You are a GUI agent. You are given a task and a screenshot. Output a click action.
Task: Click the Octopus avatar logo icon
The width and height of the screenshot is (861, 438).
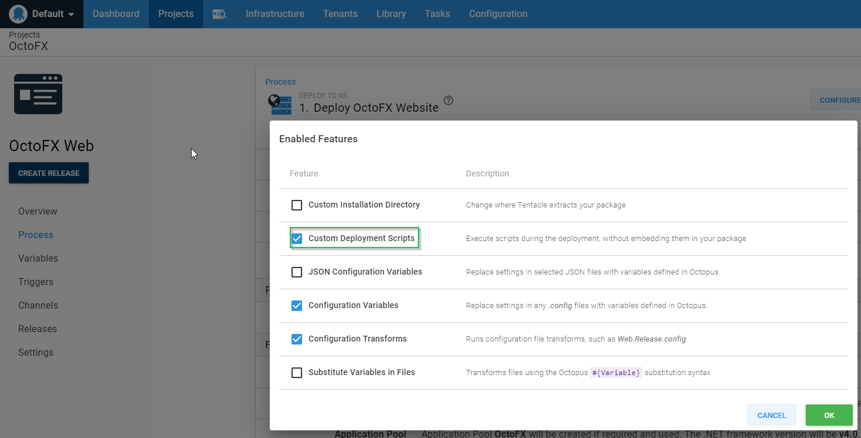(18, 14)
